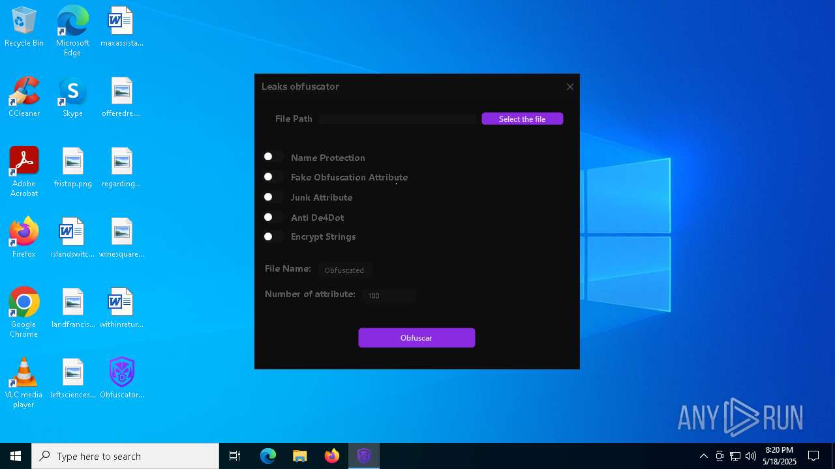Open the network status tray icon
835x469 pixels.
[735, 456]
